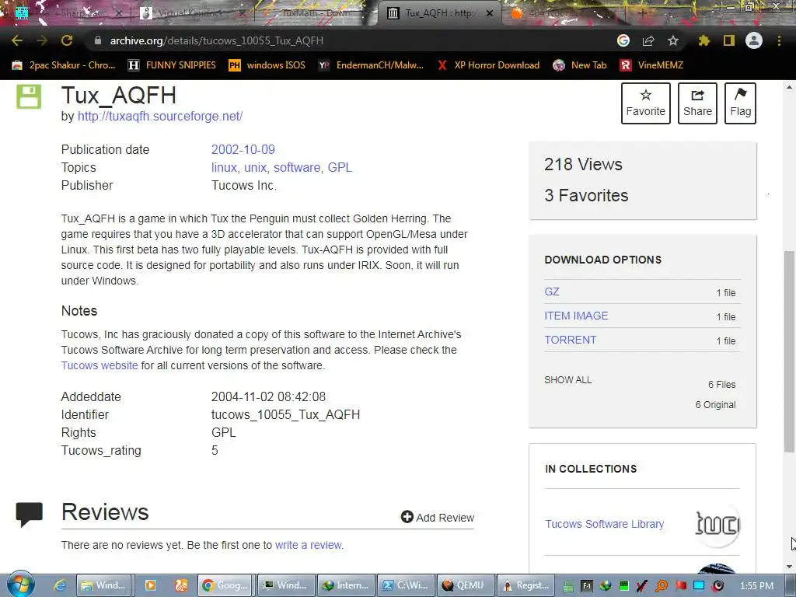Click the Share button on the item
796x597 pixels.
click(697, 103)
